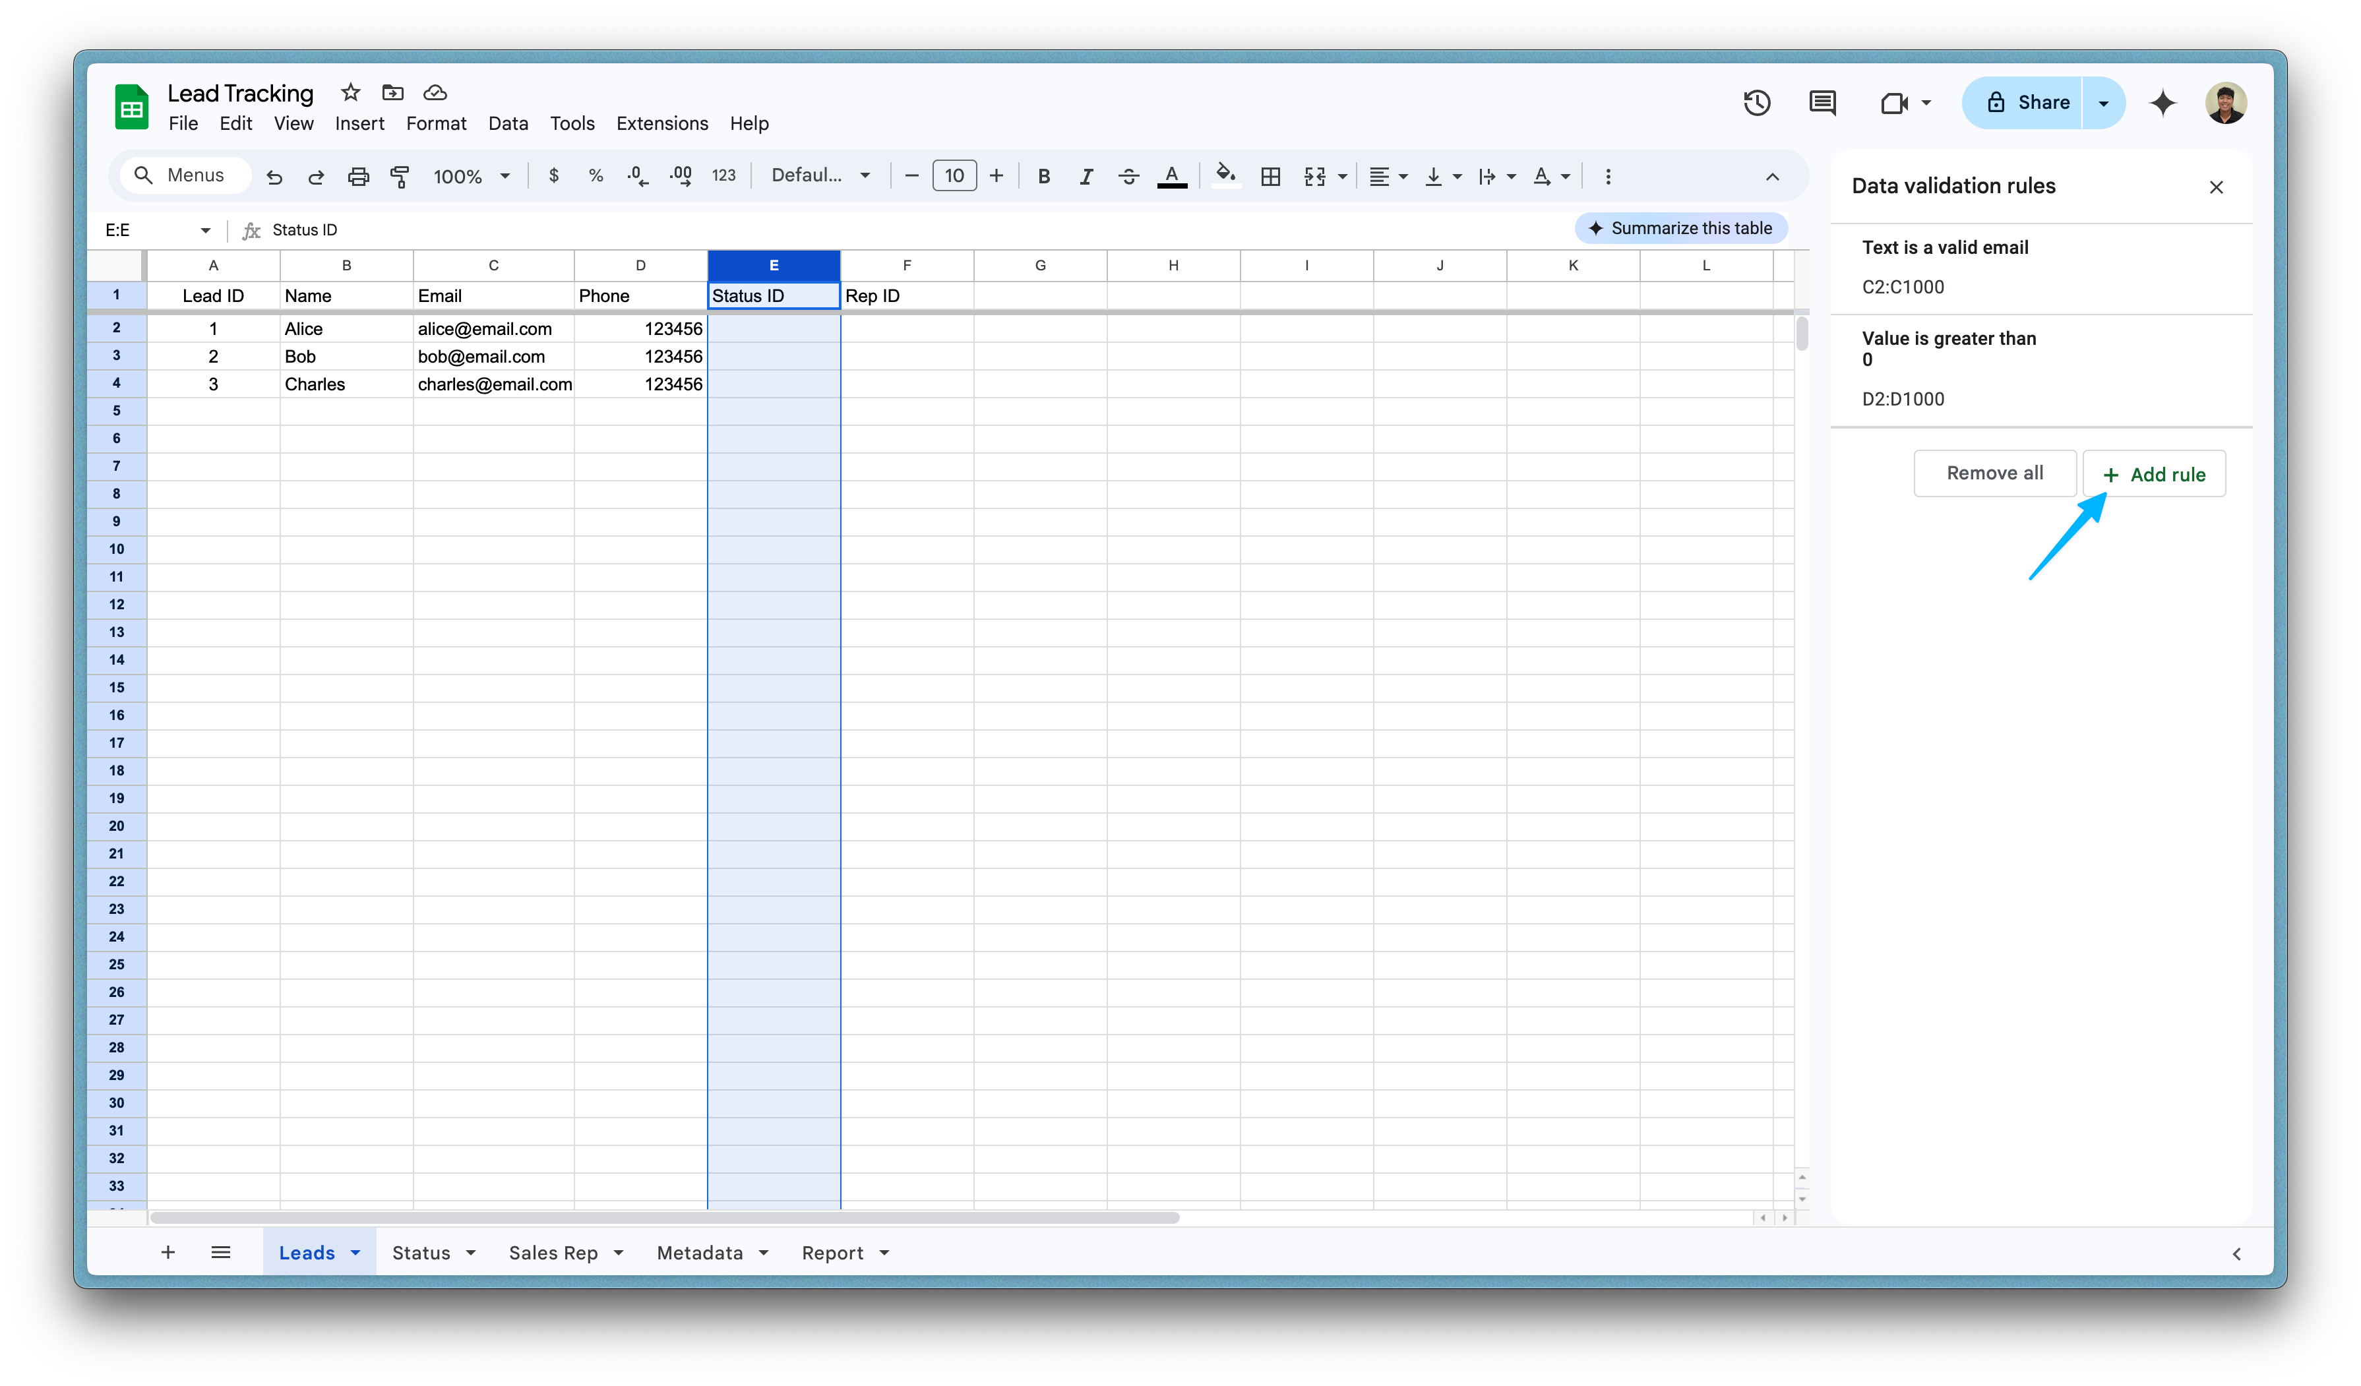Image resolution: width=2361 pixels, height=1386 pixels.
Task: Open the Borders tool
Action: (x=1270, y=176)
